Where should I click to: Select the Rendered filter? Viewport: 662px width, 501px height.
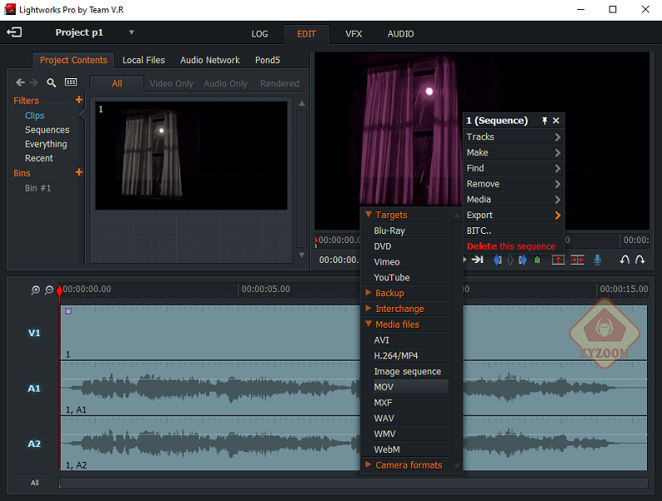tap(279, 84)
